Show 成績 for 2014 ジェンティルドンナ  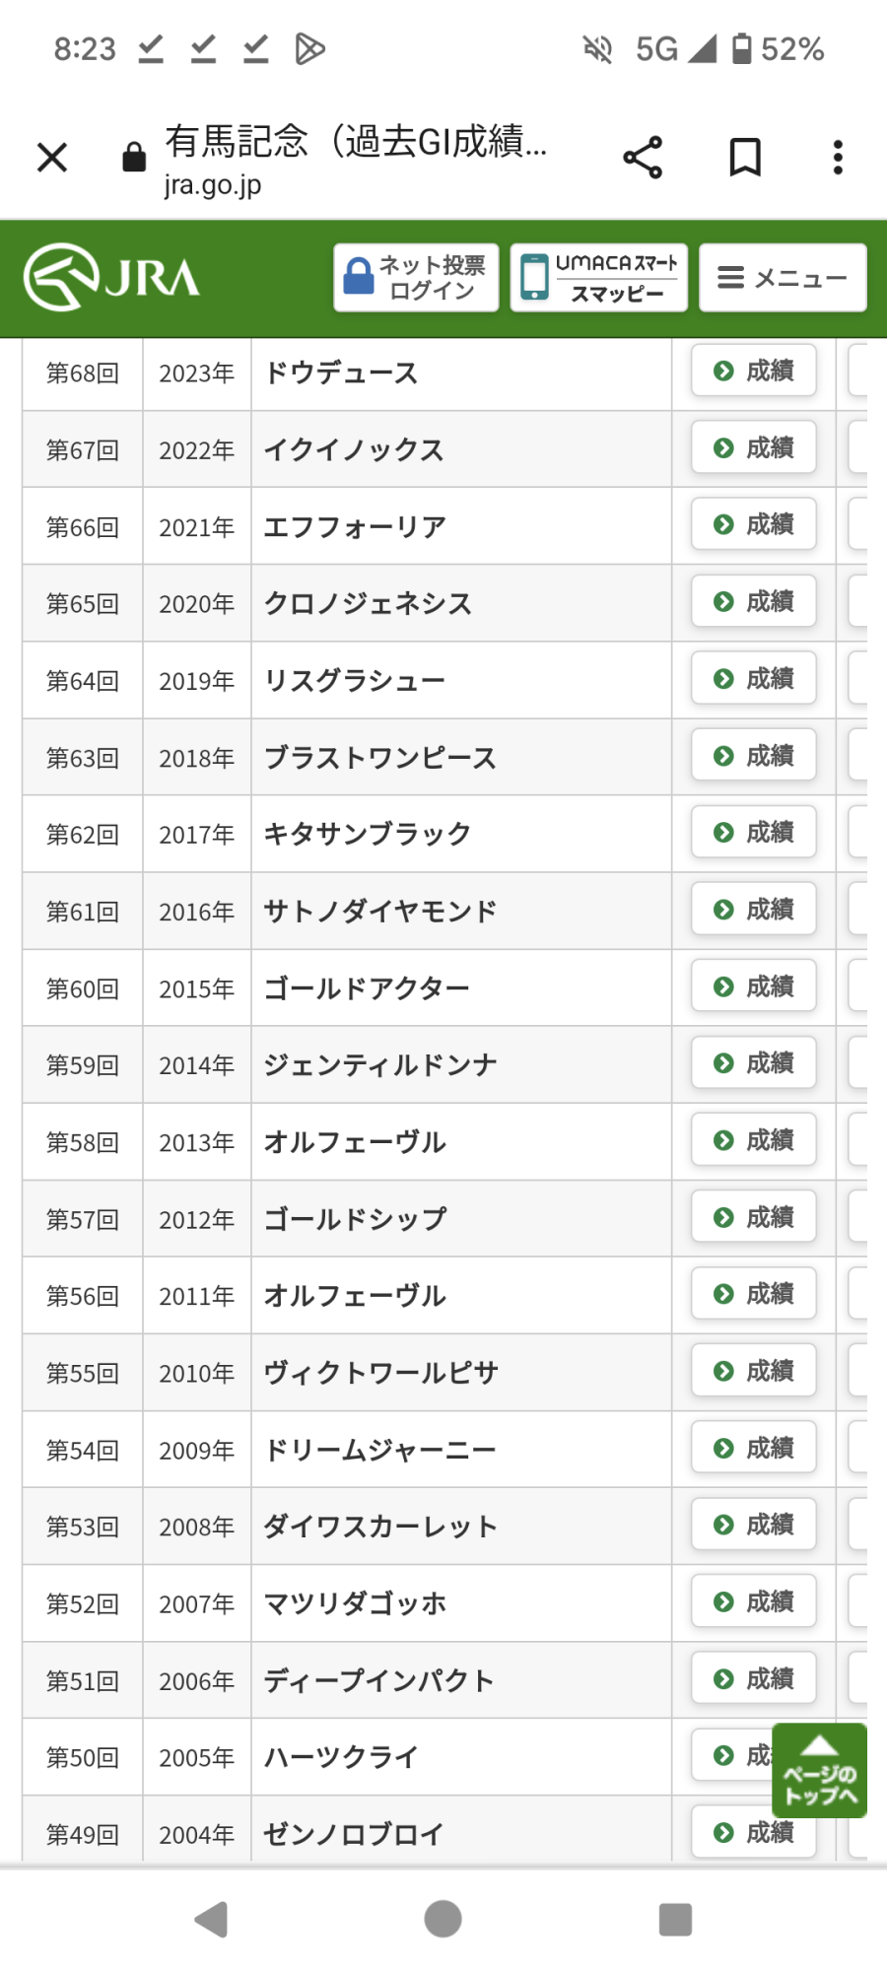point(754,1062)
